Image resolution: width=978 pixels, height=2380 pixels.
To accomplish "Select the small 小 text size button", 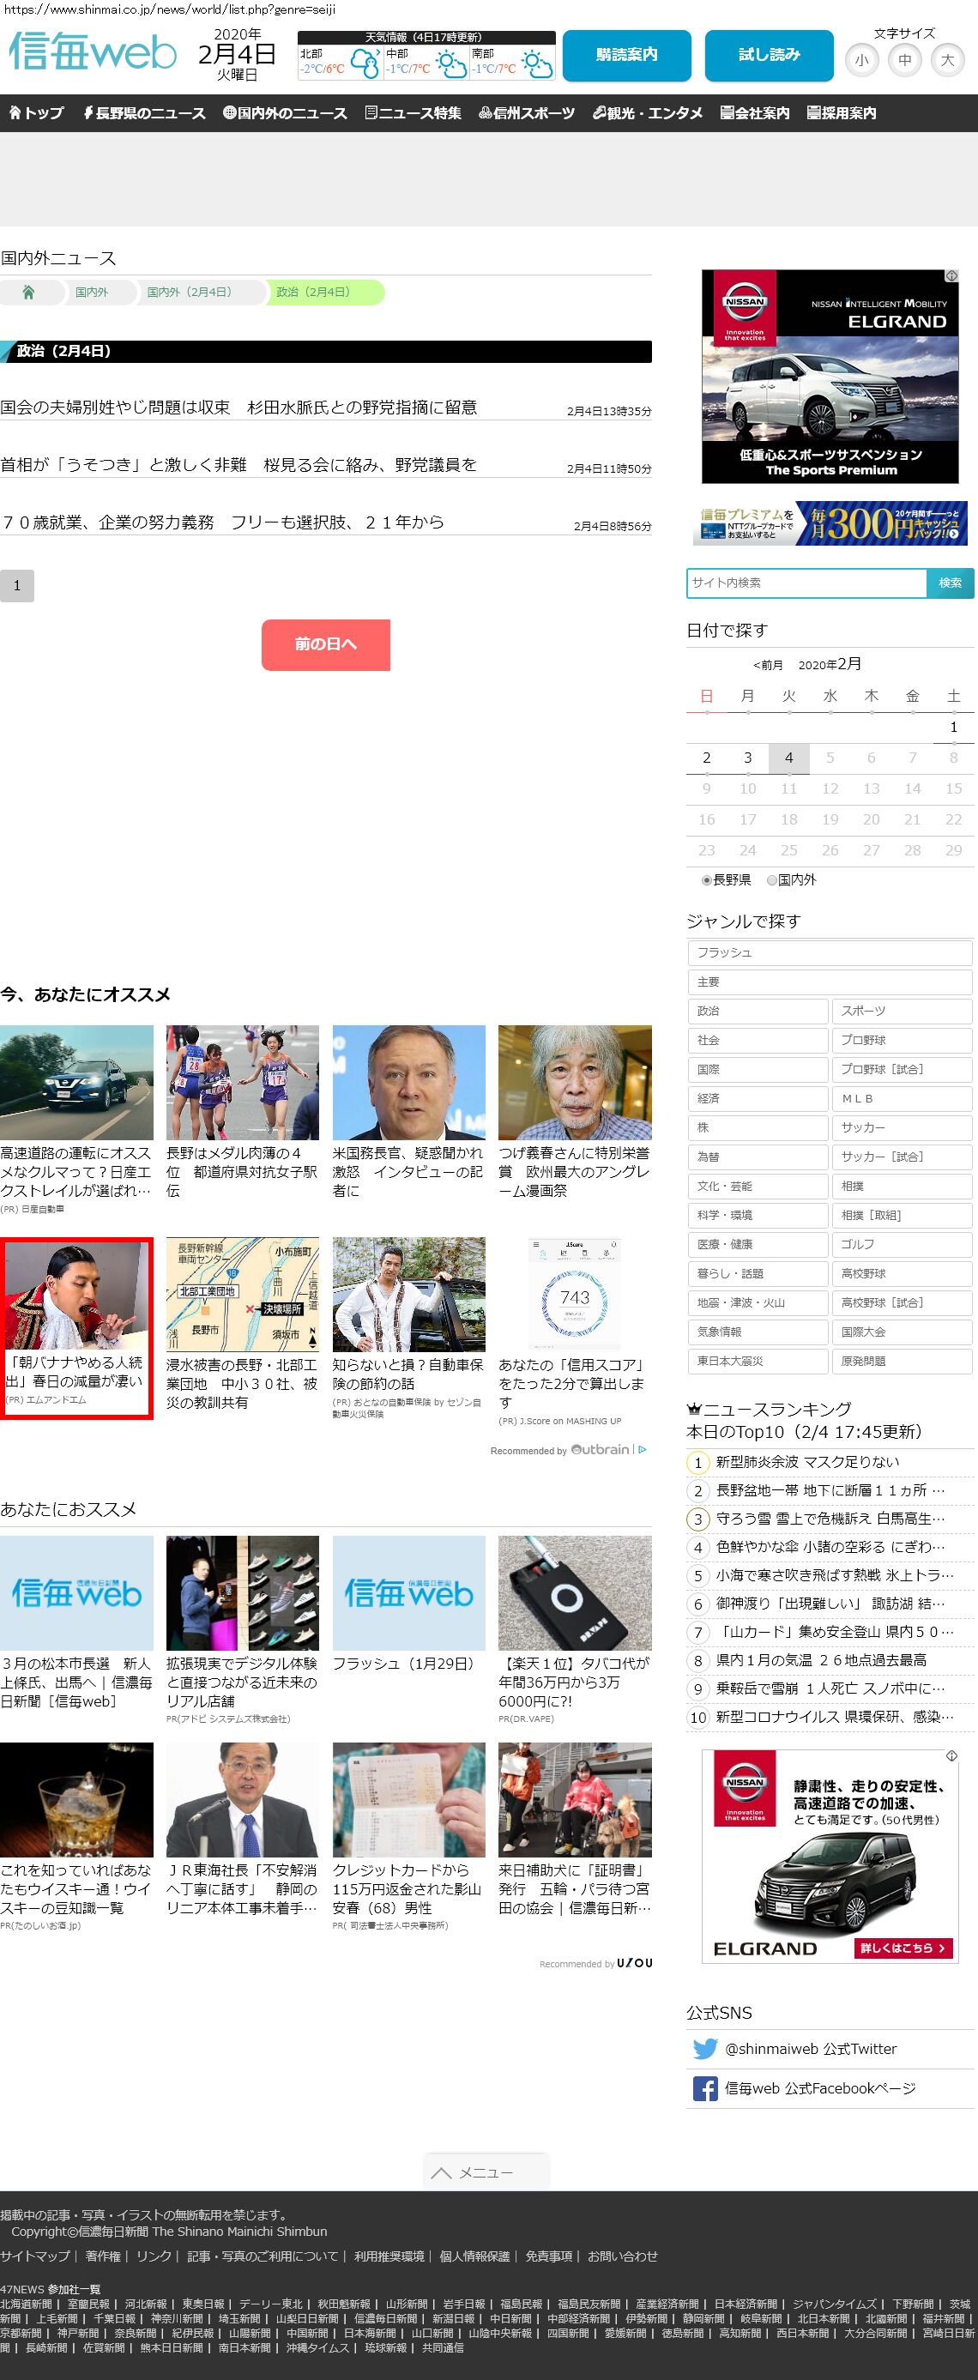I will point(861,61).
